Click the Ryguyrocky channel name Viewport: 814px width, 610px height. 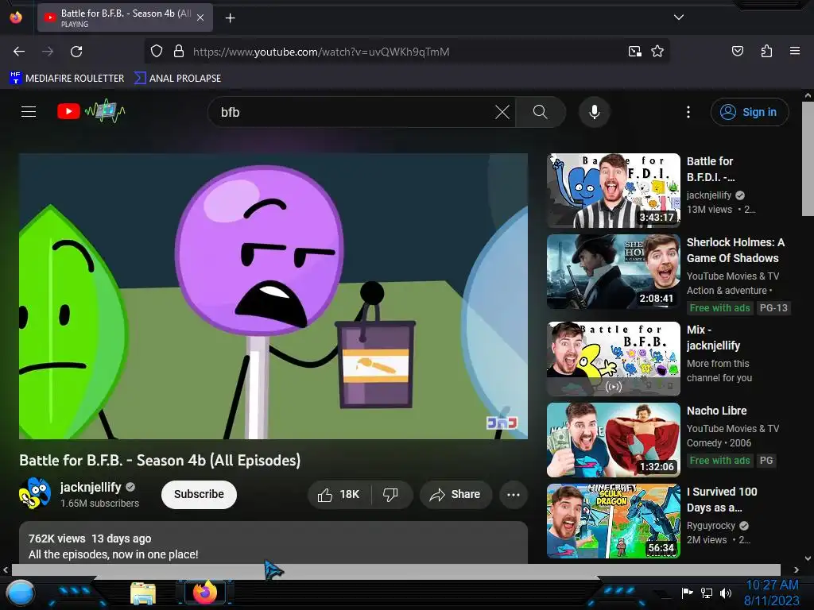click(711, 526)
